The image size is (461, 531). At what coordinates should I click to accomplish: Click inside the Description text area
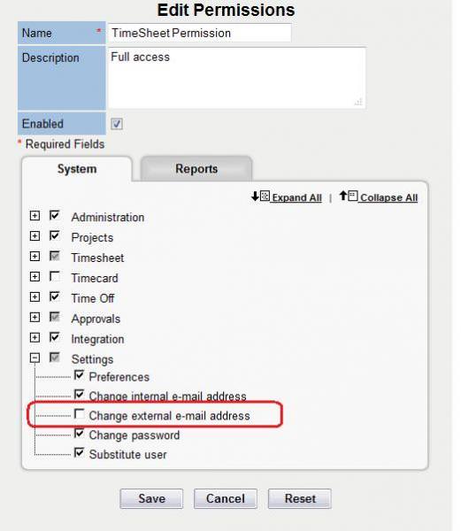pos(236,78)
